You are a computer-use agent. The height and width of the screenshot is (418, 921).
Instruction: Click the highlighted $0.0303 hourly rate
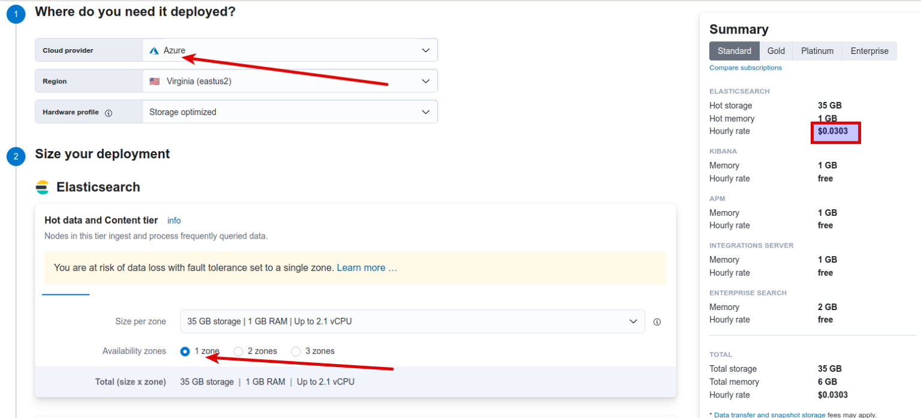coord(833,131)
